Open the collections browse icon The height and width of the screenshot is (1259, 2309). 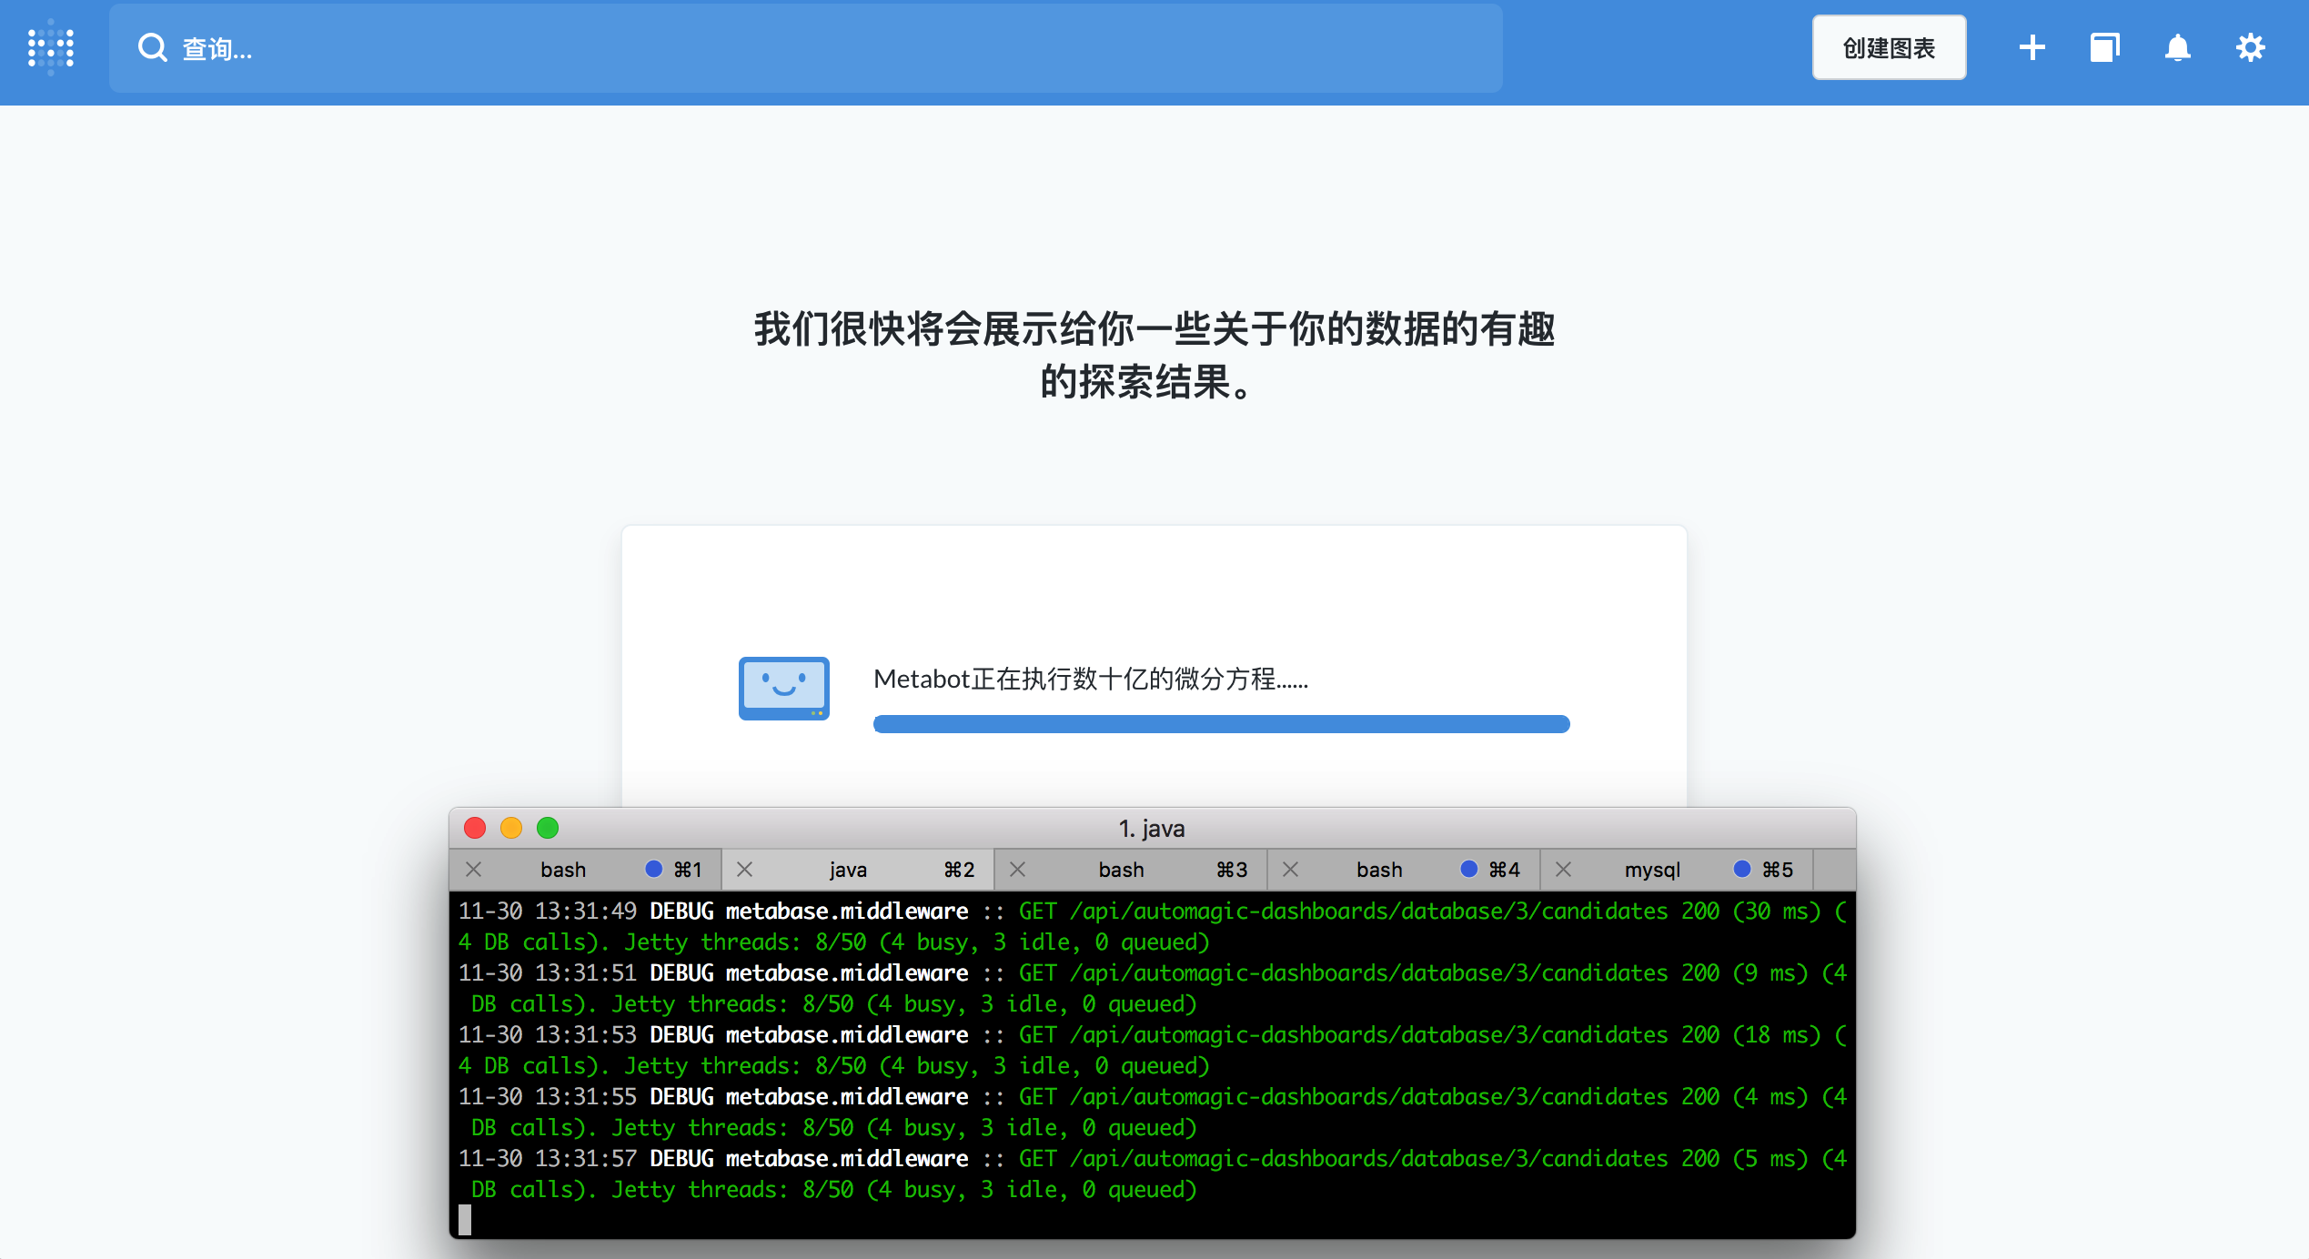tap(2104, 47)
